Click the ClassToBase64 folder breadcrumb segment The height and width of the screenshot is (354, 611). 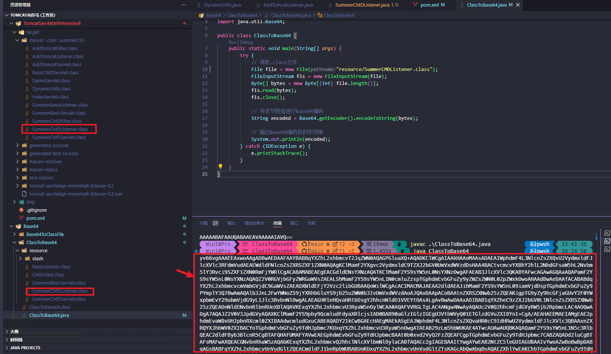pyautogui.click(x=242, y=15)
